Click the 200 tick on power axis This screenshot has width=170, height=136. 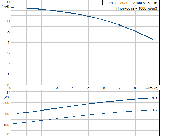(6, 114)
